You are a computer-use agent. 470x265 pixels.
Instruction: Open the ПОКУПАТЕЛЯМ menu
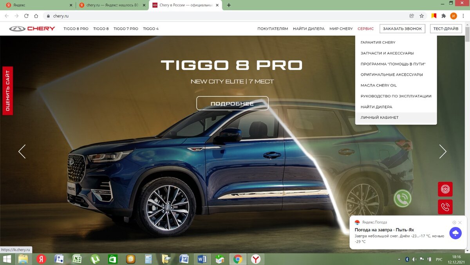[273, 29]
